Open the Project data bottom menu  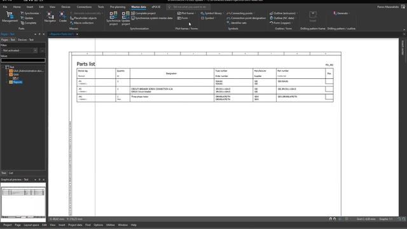click(75, 225)
